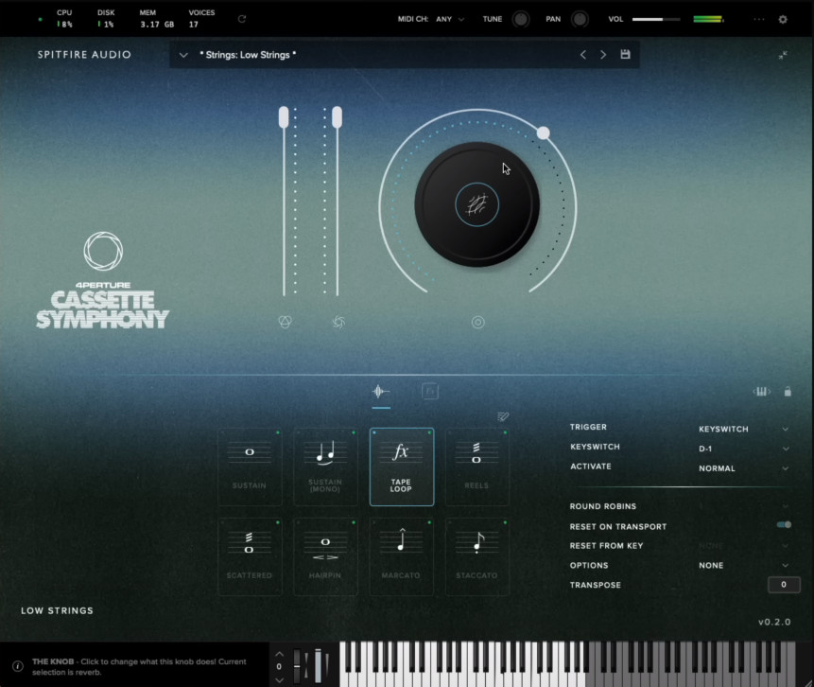Click the icon below the left slider
This screenshot has height=687, width=814.
285,322
